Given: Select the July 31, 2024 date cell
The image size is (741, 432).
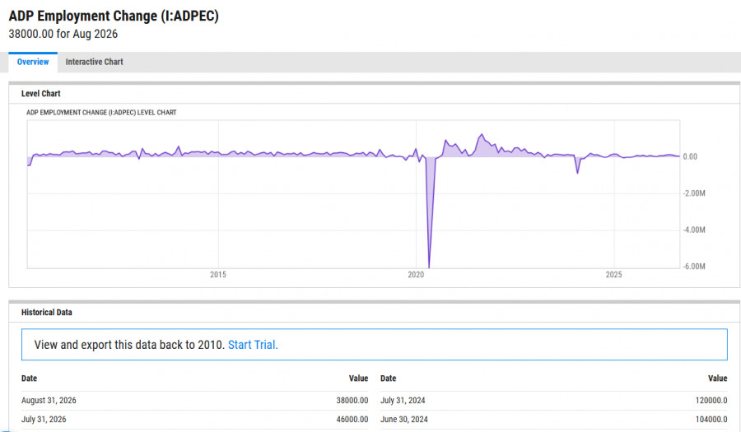Looking at the screenshot, I should point(403,401).
